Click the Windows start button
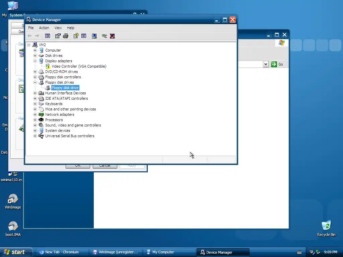 point(15,252)
